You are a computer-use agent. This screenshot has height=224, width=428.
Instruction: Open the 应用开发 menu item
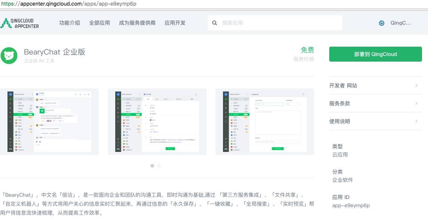(175, 23)
